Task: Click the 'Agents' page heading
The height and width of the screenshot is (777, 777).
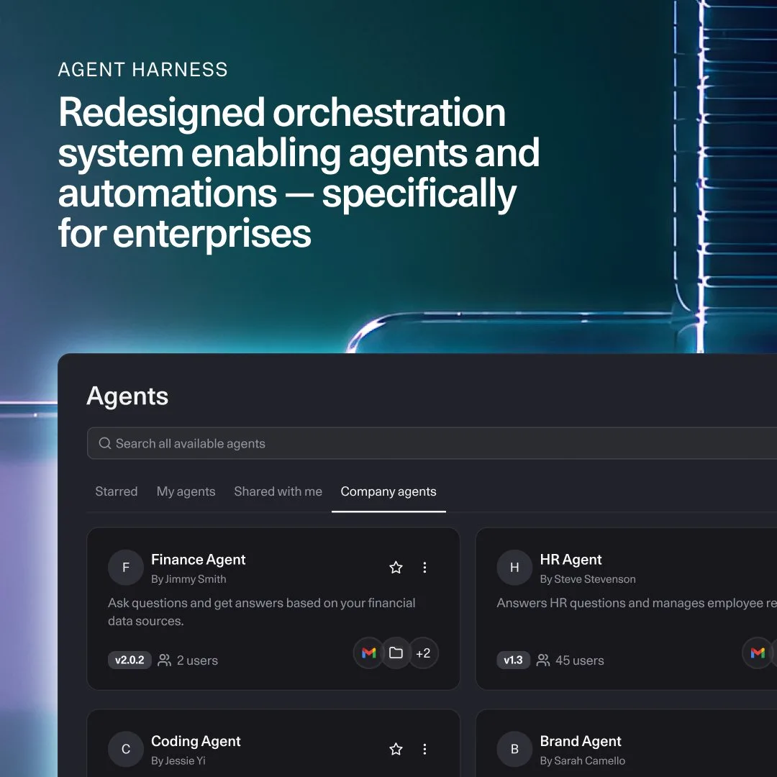Action: coord(127,396)
